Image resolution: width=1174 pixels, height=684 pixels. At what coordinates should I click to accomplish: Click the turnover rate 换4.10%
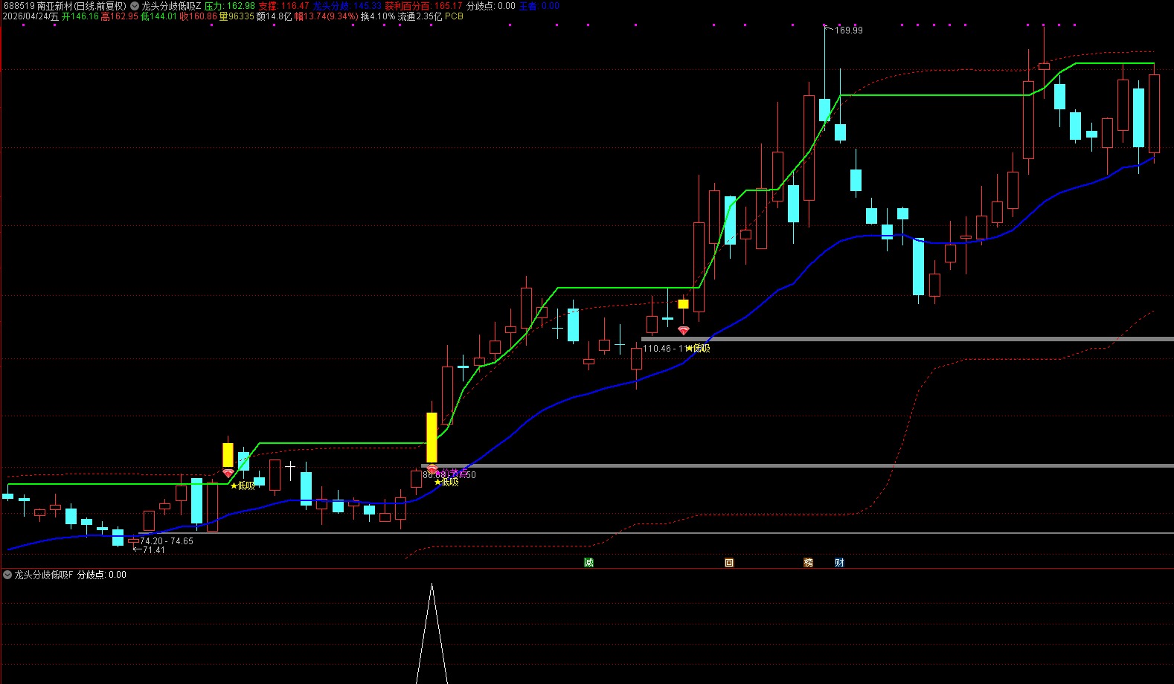tap(378, 16)
